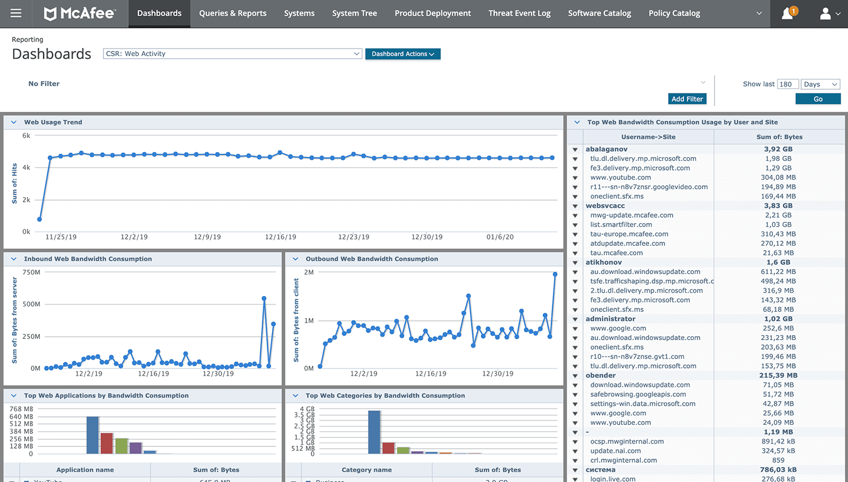Image resolution: width=848 pixels, height=482 pixels.
Task: Expand the navigation bar overflow chevron
Action: pyautogui.click(x=759, y=14)
